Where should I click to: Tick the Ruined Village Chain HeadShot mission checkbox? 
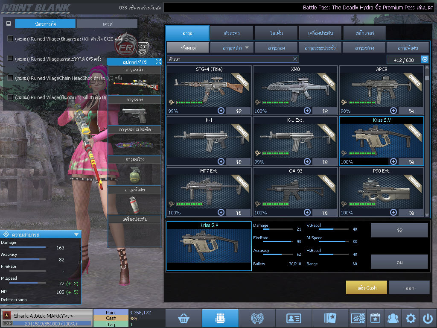[10, 78]
